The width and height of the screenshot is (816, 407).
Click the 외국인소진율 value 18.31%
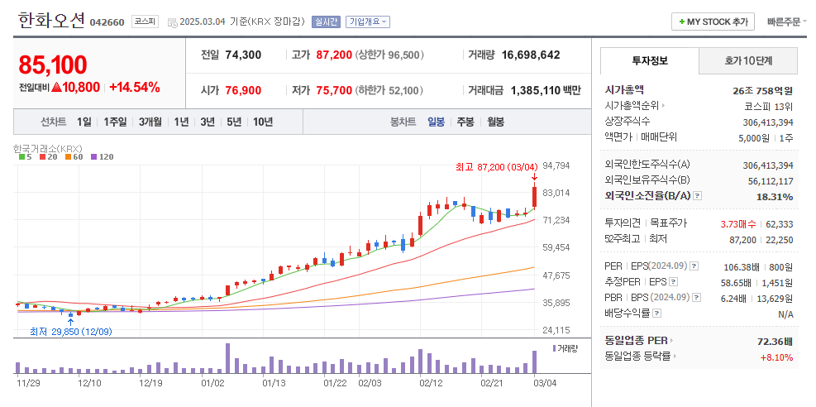[x=775, y=197]
